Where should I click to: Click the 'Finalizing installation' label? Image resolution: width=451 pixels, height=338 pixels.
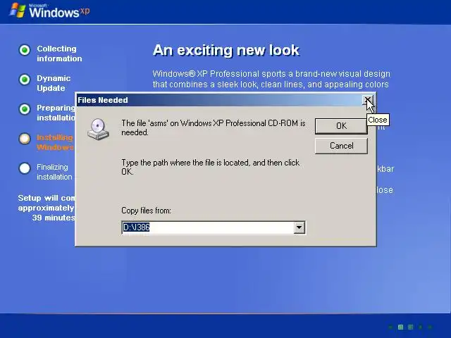[54, 172]
